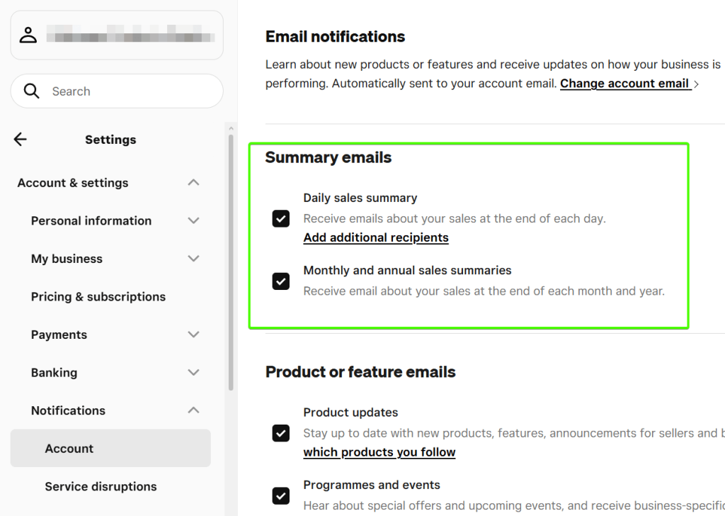Click the back arrow beside Settings
The height and width of the screenshot is (516, 725).
pos(20,139)
